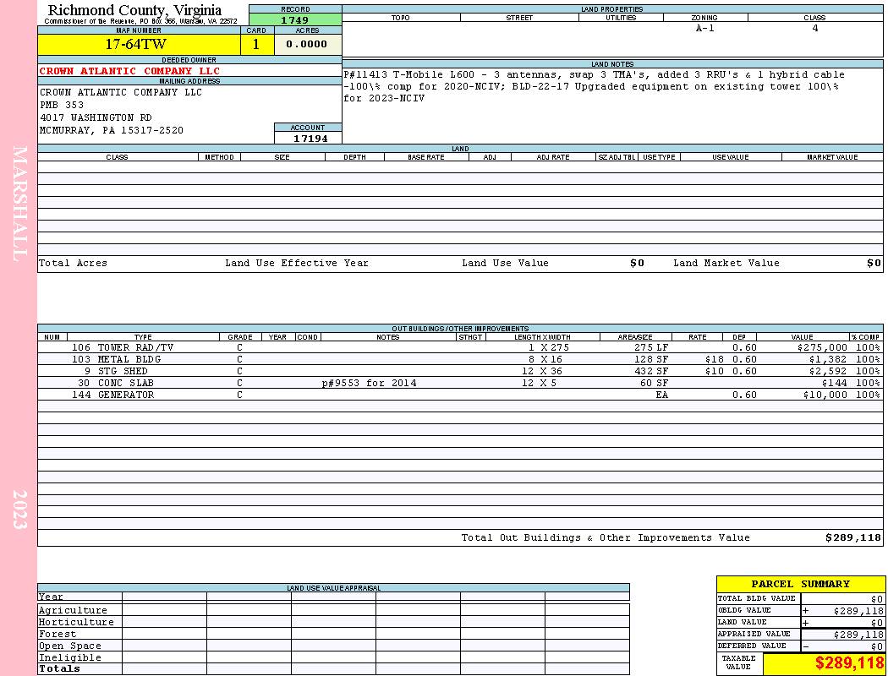Select the STG SHED row type
This screenshot has height=676, width=888.
click(x=123, y=371)
